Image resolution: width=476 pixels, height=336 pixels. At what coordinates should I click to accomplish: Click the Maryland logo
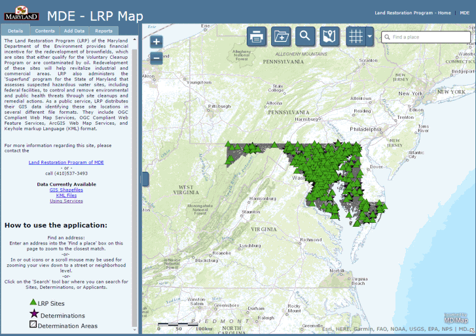point(21,12)
